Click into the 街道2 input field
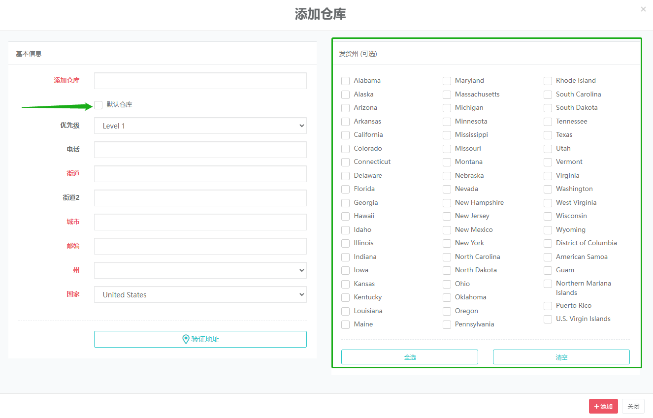The image size is (653, 418). tap(200, 198)
